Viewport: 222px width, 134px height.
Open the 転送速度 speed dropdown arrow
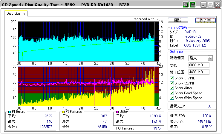tap(210, 58)
